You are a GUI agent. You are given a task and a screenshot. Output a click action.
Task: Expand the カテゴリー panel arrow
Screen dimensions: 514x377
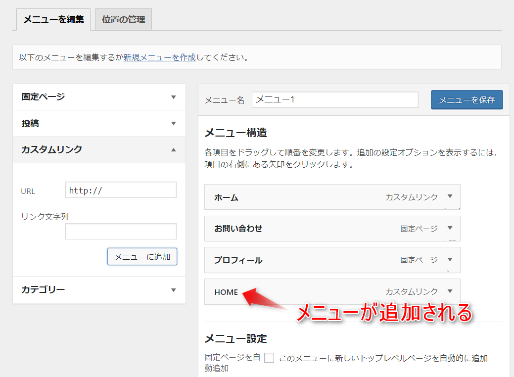(173, 290)
